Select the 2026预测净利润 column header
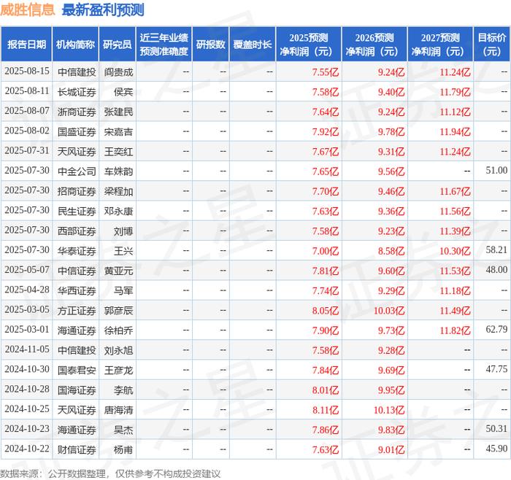 click(374, 44)
